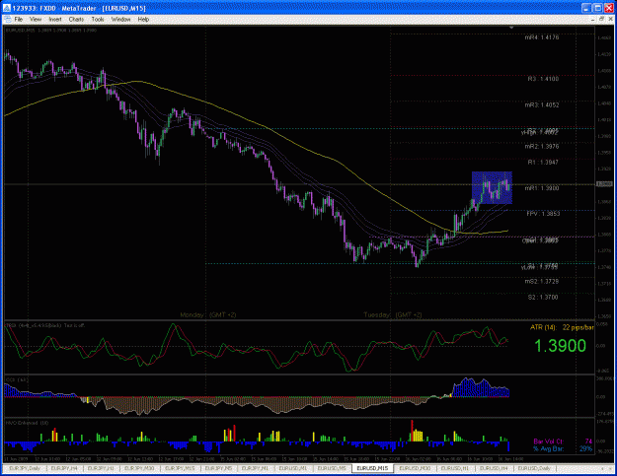Switch to the EURUSD,M30 chart tab

tap(415, 468)
